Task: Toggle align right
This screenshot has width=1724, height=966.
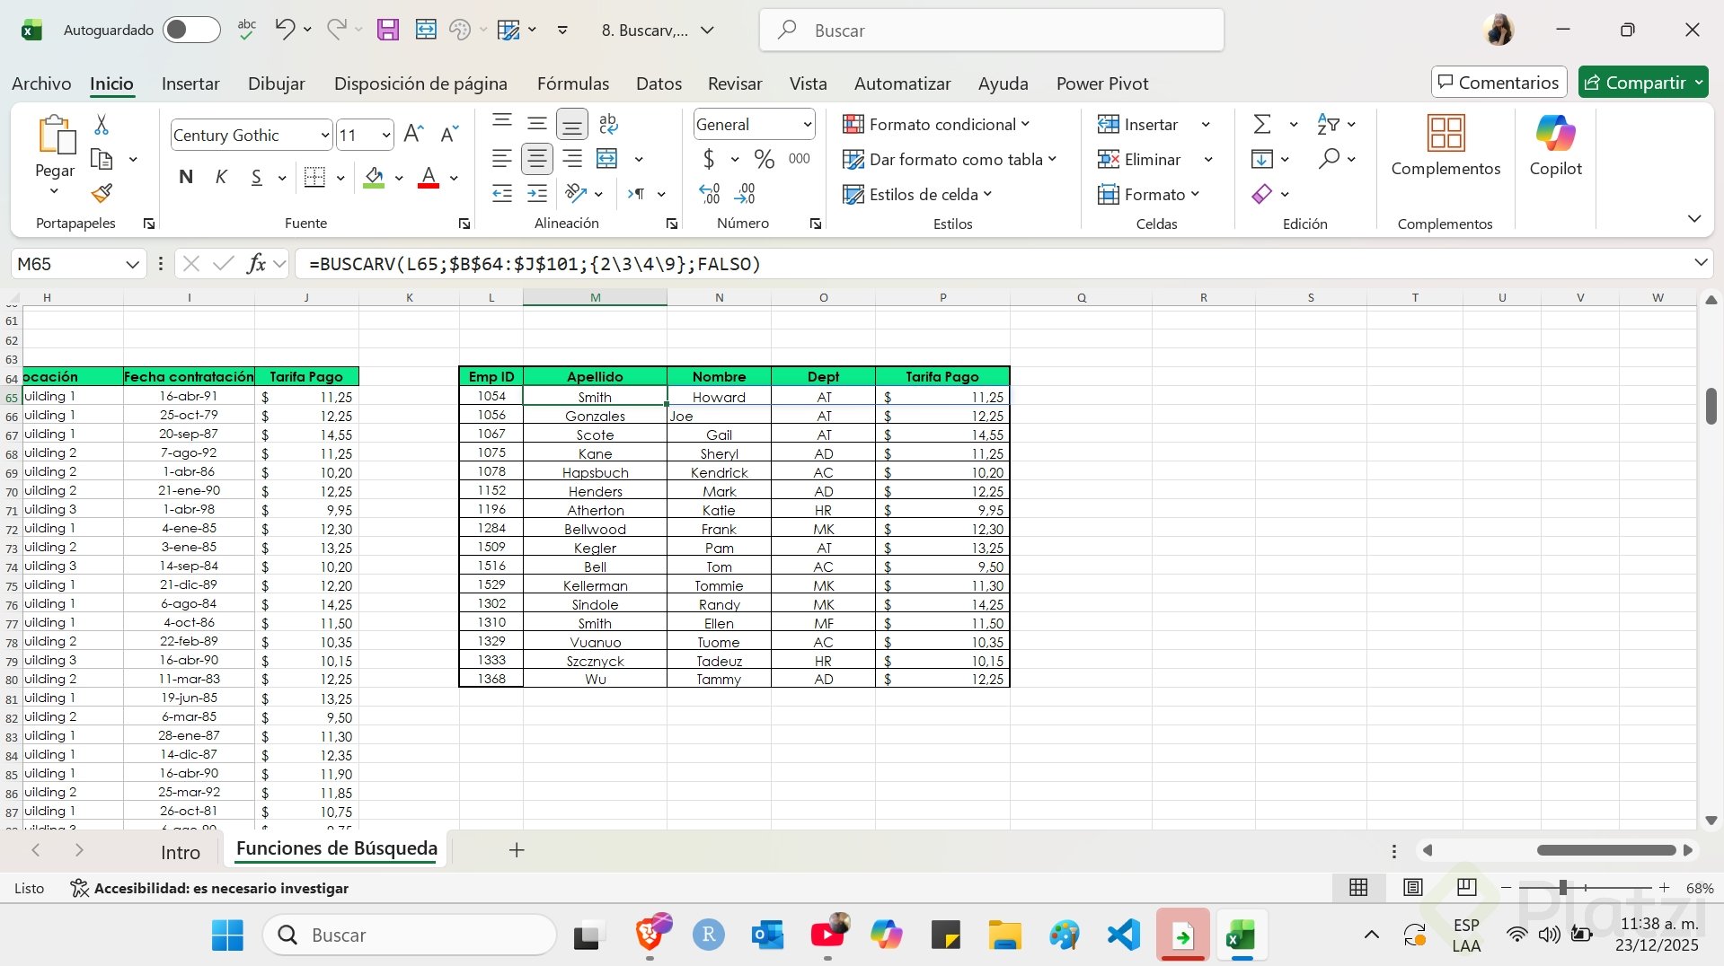Action: (x=571, y=159)
